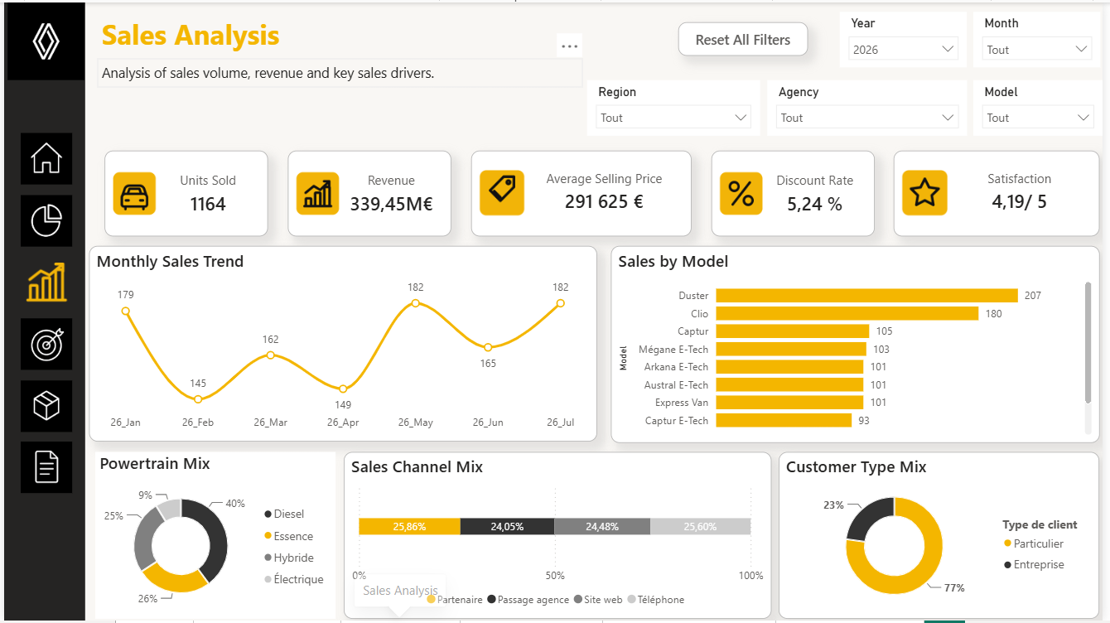Select Hybride in Powertrain Mix legend
1110x623 pixels.
pos(288,558)
